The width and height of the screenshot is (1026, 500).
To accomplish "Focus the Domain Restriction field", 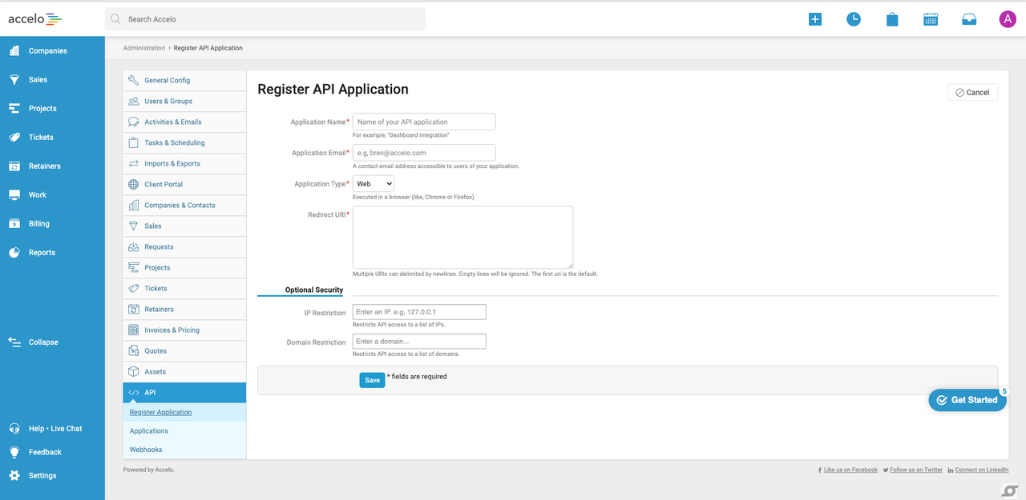I will point(419,342).
